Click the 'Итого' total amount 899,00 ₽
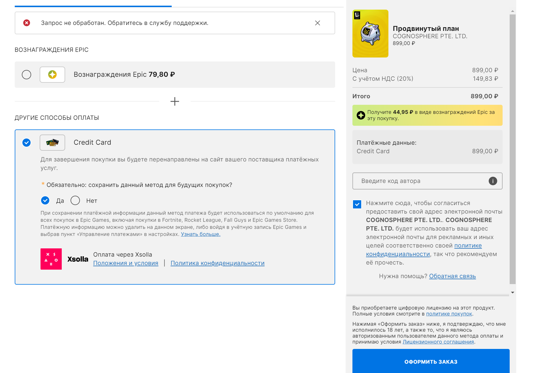The height and width of the screenshot is (373, 538). click(x=484, y=96)
